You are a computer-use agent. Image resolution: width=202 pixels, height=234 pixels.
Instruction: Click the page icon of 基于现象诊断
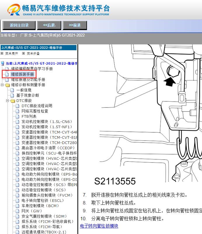tap(12, 95)
